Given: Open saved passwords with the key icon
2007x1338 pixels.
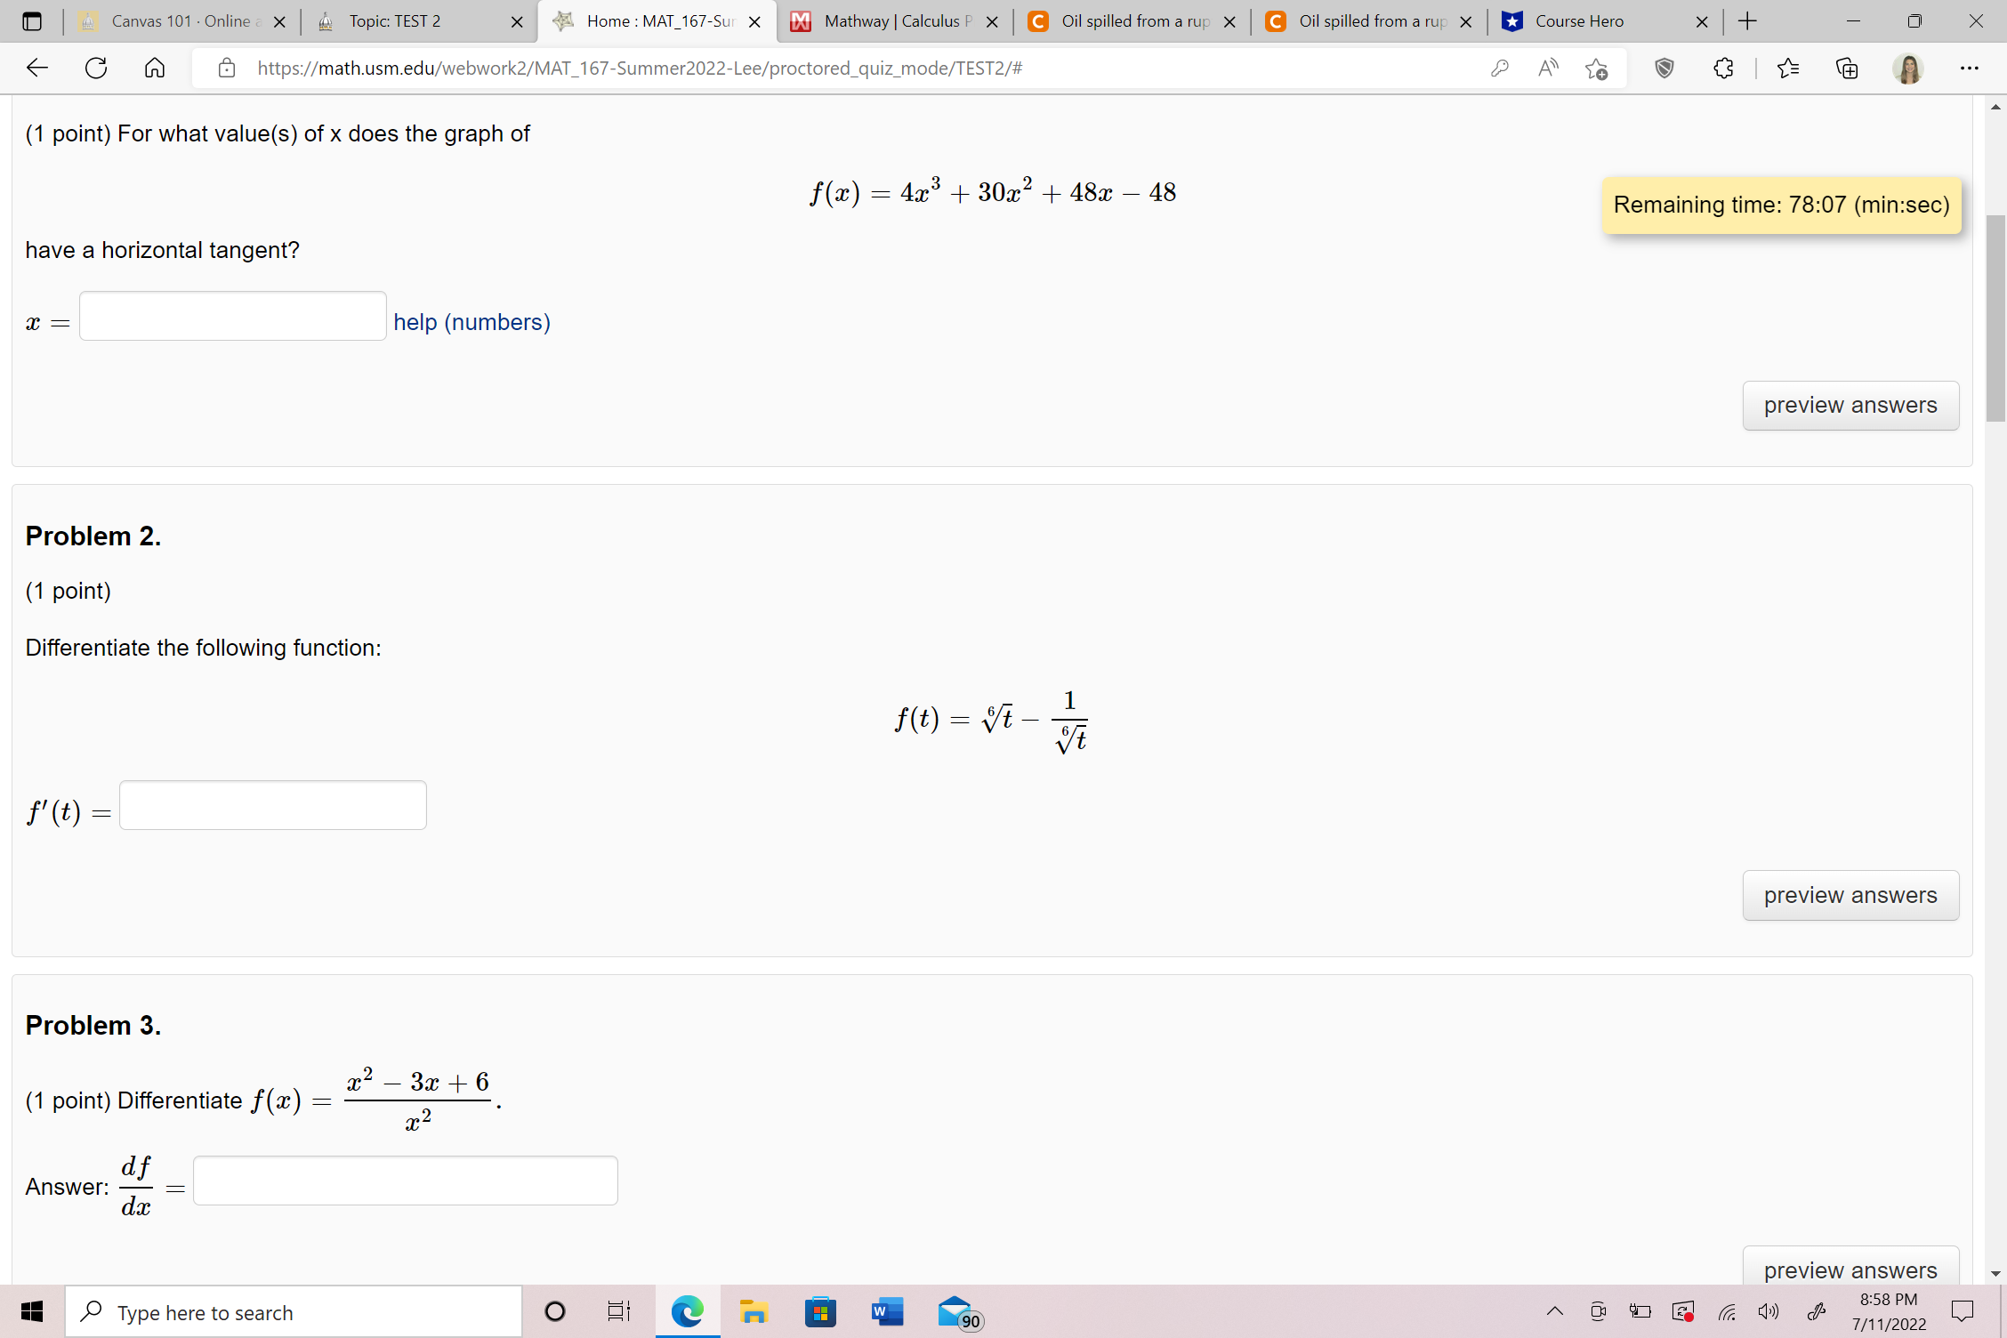Looking at the screenshot, I should click(1500, 68).
